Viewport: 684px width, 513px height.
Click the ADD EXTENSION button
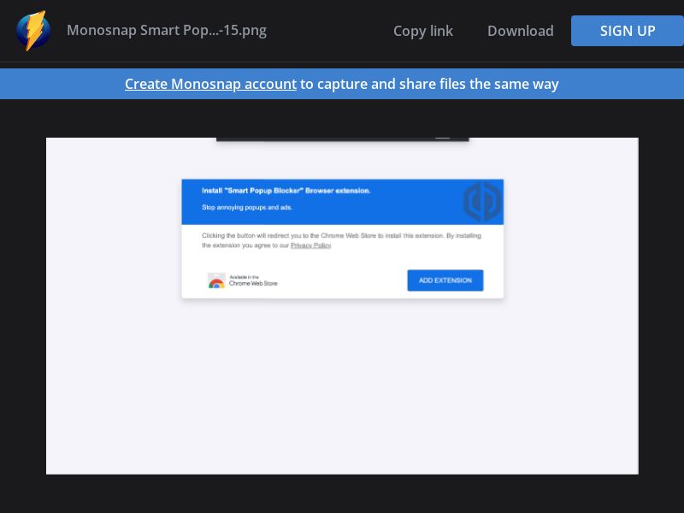coord(445,280)
